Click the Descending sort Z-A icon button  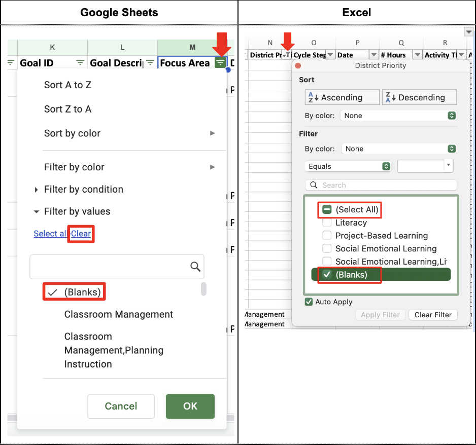tap(419, 97)
